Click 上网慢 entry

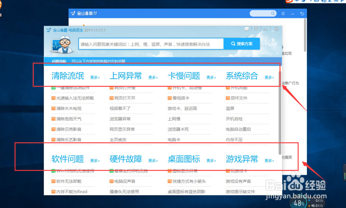tap(174, 119)
